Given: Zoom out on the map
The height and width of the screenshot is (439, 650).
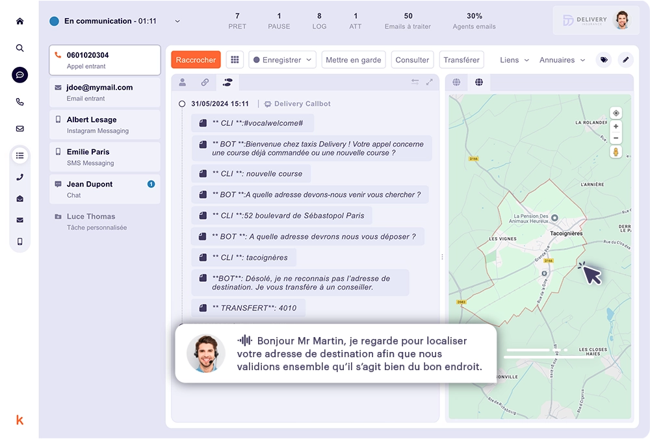Looking at the screenshot, I should pos(616,138).
